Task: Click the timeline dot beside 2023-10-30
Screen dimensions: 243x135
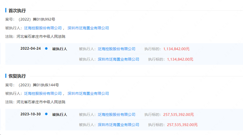Action: click(x=46, y=114)
